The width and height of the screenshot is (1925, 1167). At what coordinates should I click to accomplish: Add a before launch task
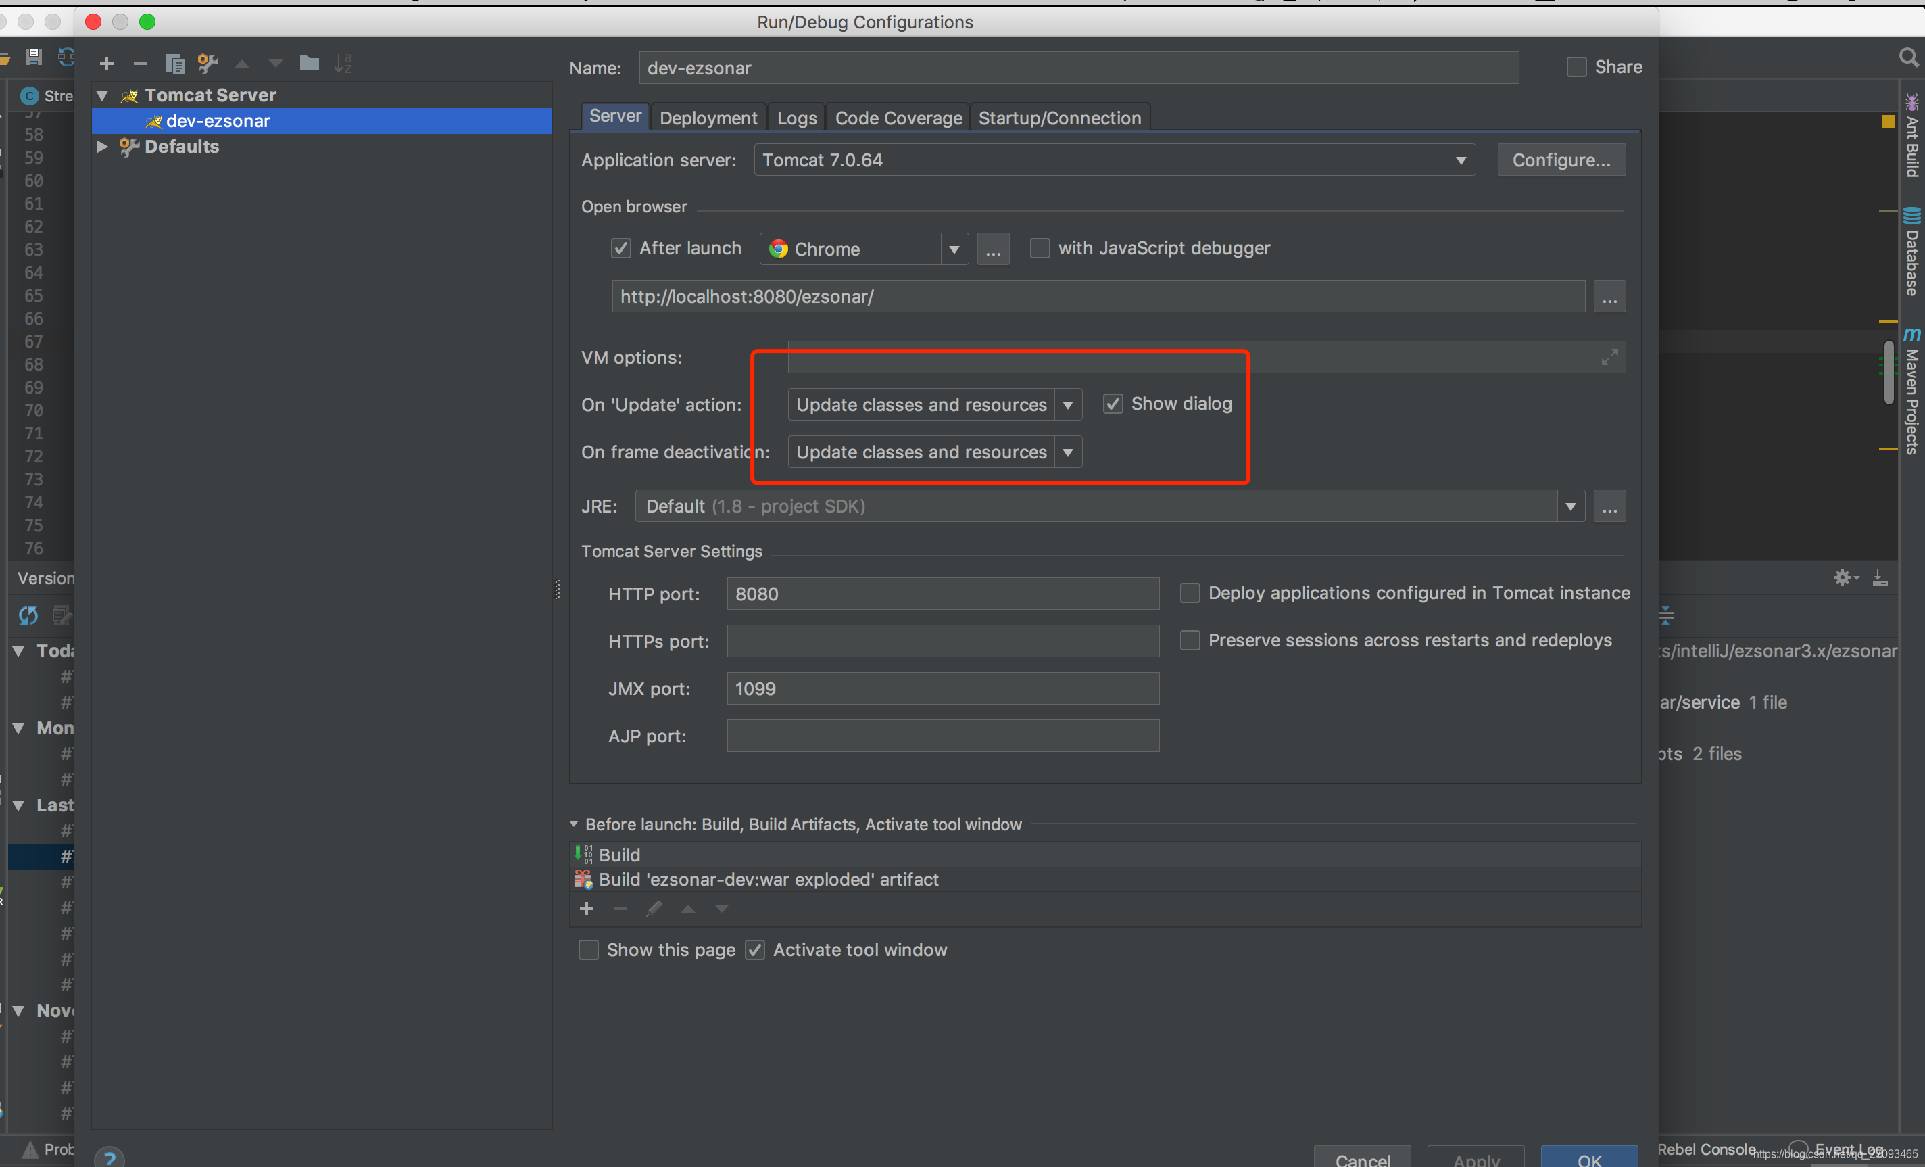click(587, 908)
